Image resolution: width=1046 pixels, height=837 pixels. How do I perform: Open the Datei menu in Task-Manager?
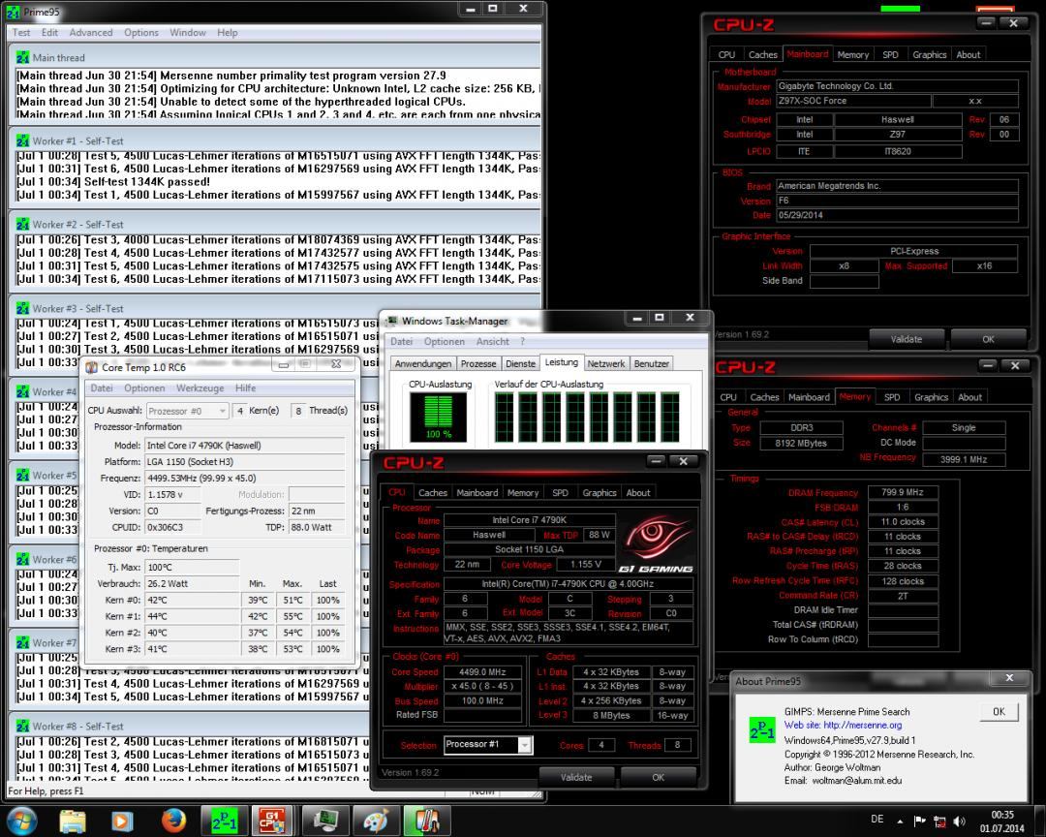coord(401,342)
